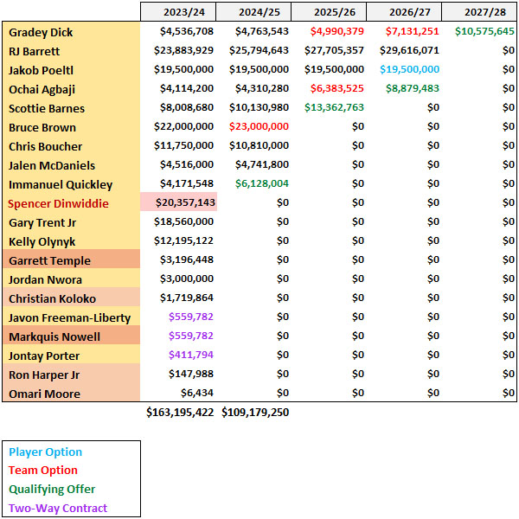Select the 2026/27 column header
519x519 pixels.
tap(403, 11)
